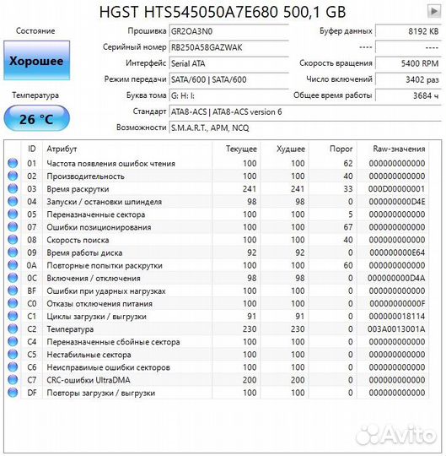Select row Ошибки при ударных нагрузках
The image size is (446, 456).
[217, 290]
